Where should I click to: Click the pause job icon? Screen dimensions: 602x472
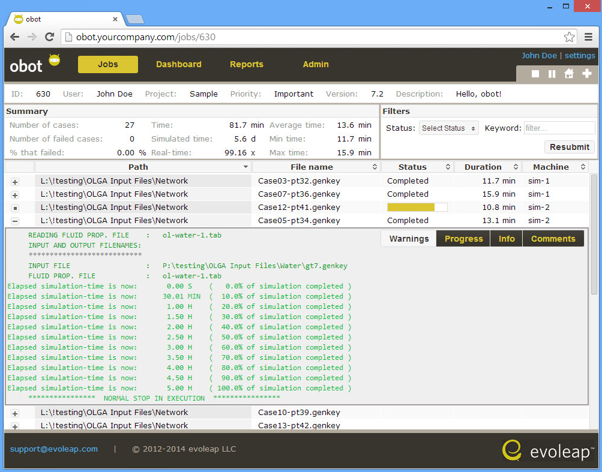(552, 74)
